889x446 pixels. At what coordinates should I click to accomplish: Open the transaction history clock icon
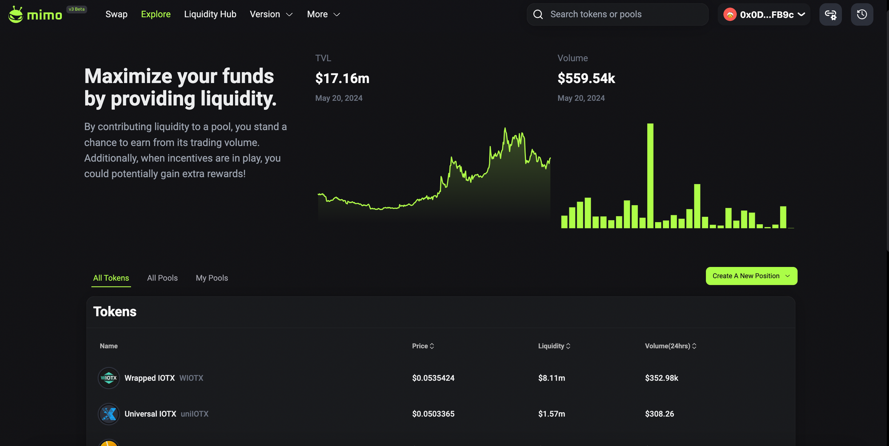861,15
